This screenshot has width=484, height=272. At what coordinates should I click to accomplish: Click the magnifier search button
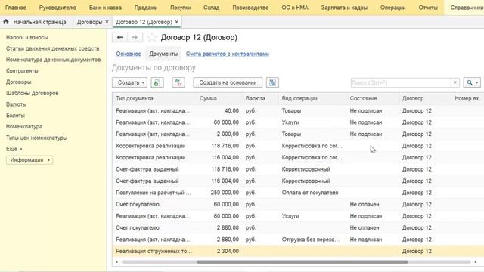point(472,82)
